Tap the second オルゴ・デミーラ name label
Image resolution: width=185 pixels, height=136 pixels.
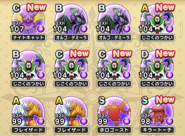(x=114, y=38)
